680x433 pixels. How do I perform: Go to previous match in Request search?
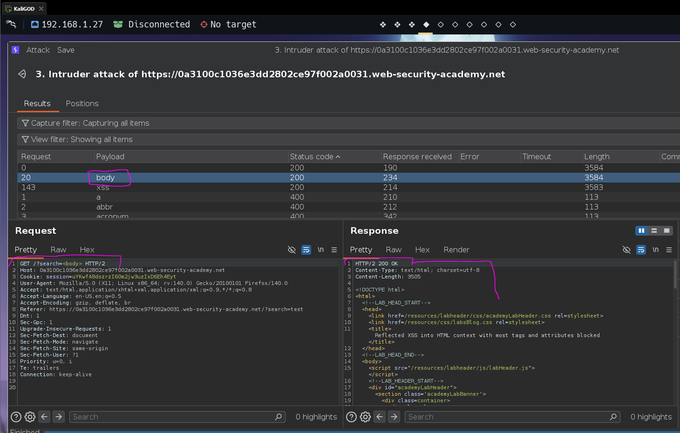click(44, 417)
